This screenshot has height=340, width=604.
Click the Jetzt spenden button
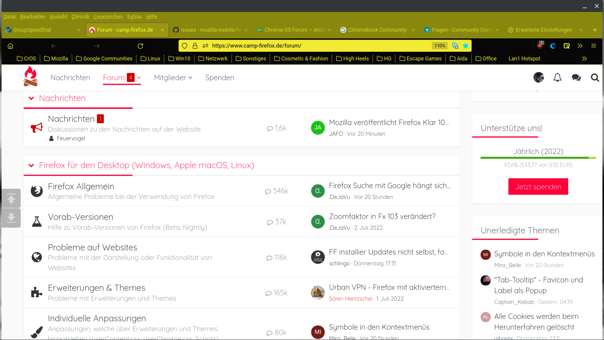[538, 187]
